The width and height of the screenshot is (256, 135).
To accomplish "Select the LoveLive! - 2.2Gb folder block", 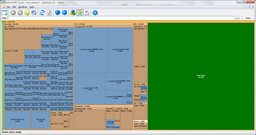I will point(14,57).
